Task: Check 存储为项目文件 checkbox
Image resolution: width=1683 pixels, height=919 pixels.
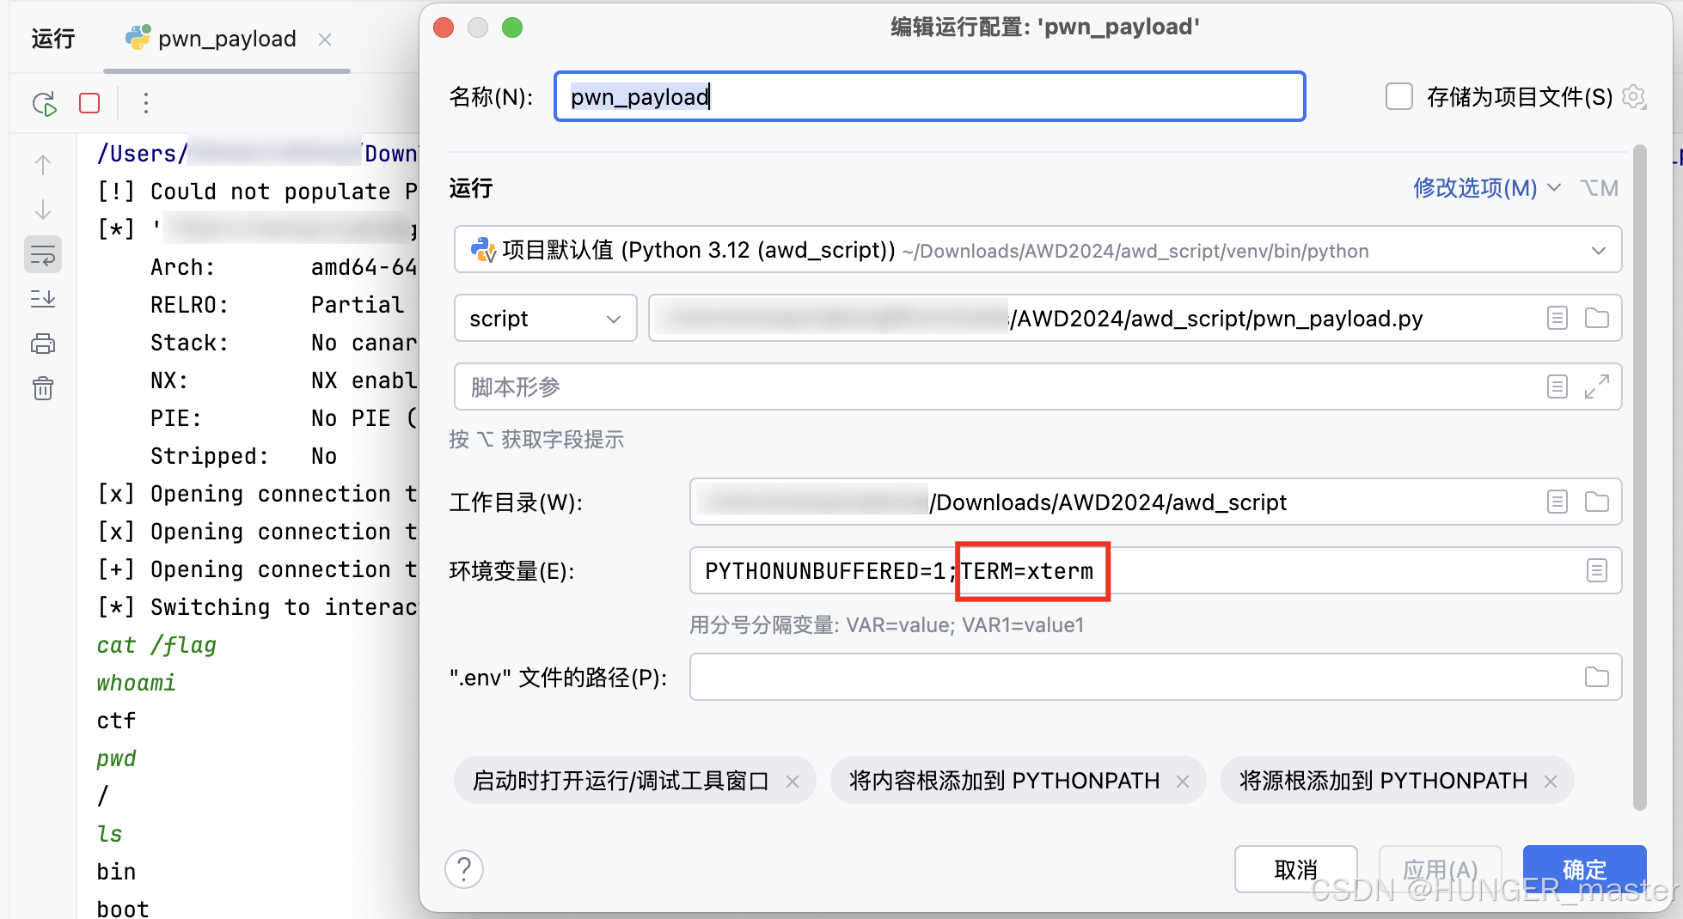Action: click(x=1398, y=96)
